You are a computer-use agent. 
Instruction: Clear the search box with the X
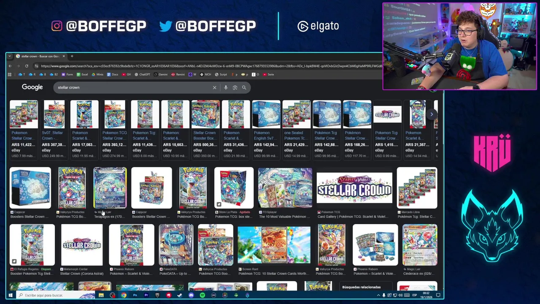[214, 87]
